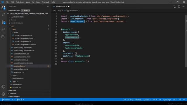Open the Extensions view
187x105 pixels.
click(x=3, y=36)
